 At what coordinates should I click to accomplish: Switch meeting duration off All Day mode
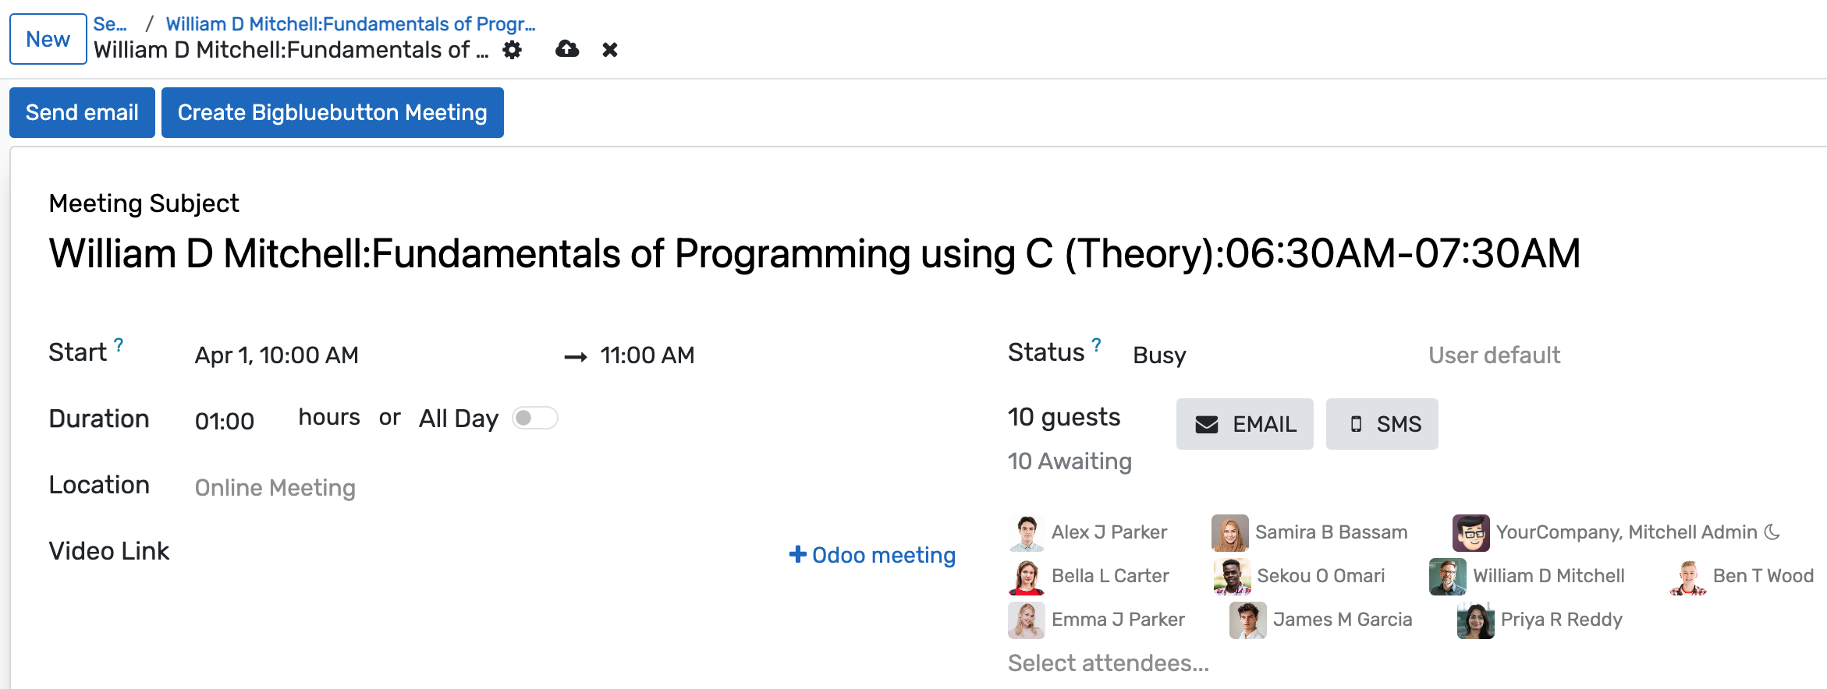click(x=535, y=419)
